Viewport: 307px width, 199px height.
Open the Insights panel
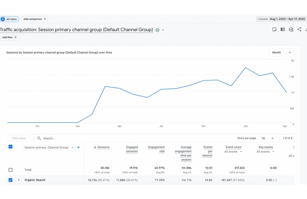(x=291, y=29)
